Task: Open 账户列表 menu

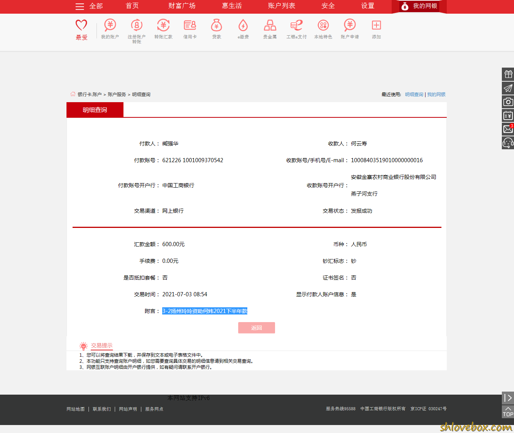Action: [x=282, y=6]
